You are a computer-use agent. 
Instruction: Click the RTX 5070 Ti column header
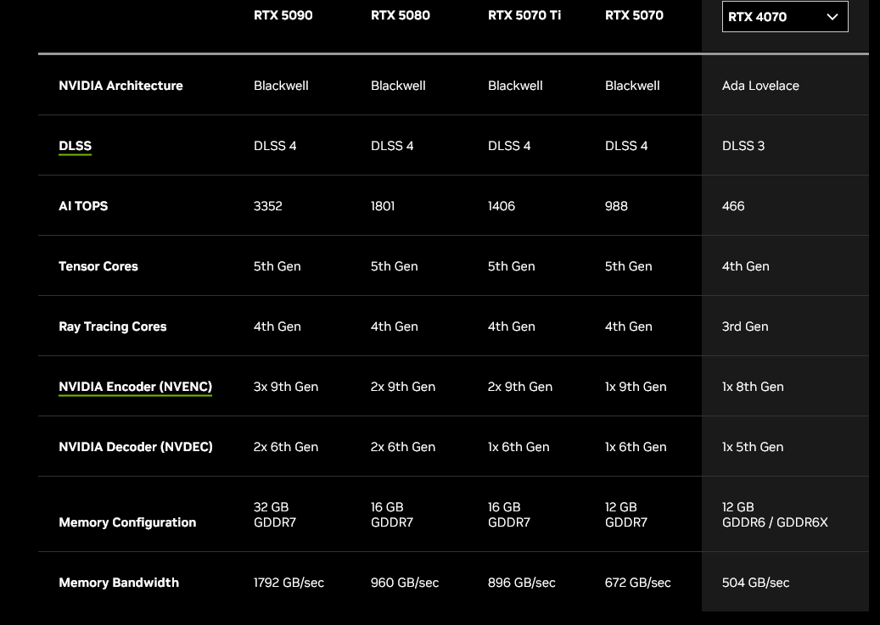(524, 15)
